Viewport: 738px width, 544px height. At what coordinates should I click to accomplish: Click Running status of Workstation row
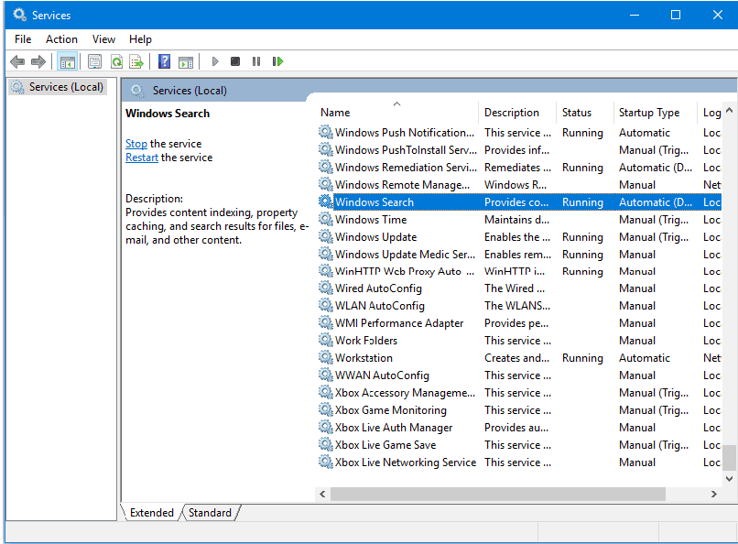tap(582, 358)
